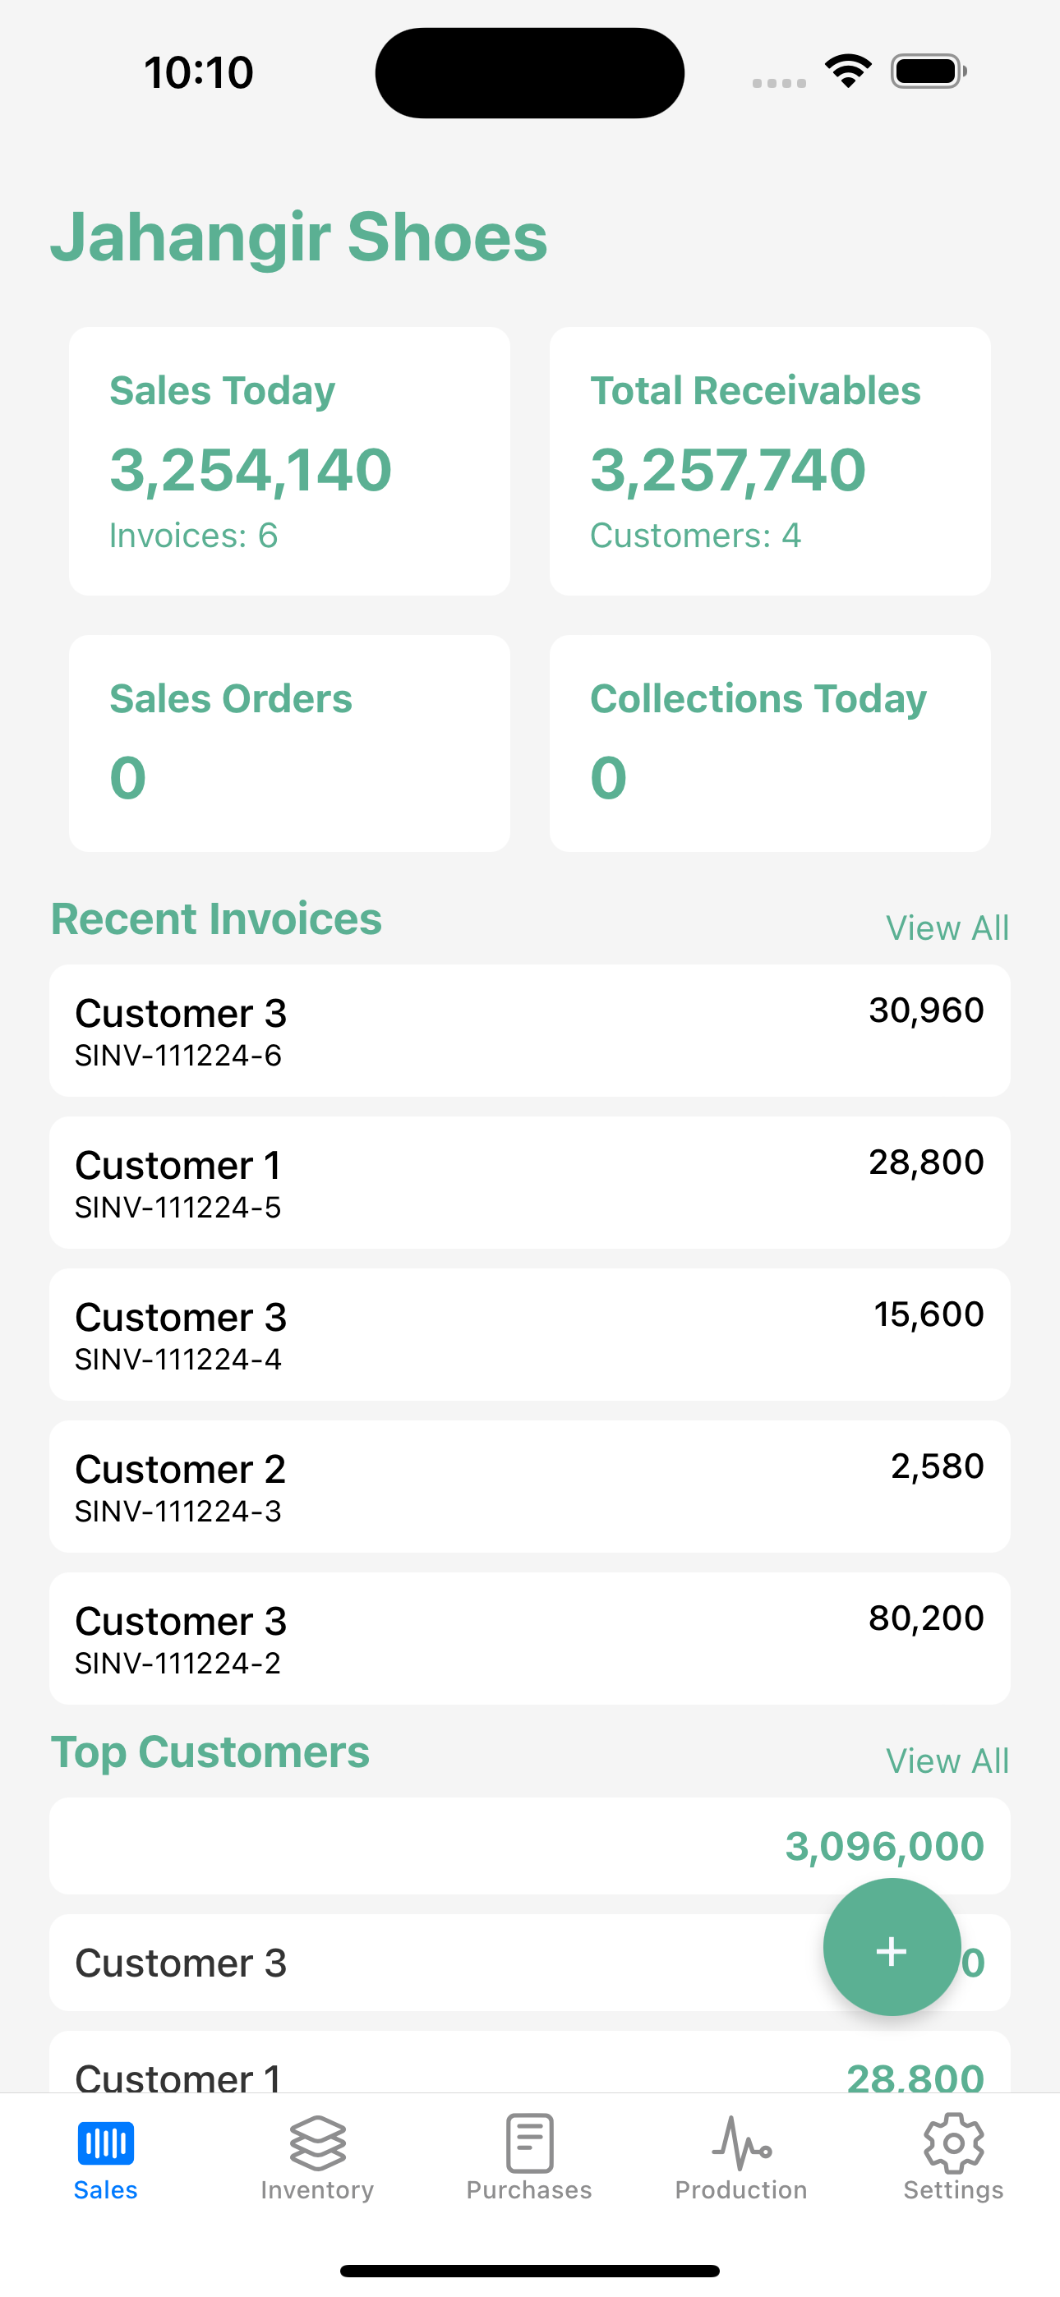Open invoice SINV-111224-4
1060x2297 pixels.
pyautogui.click(x=530, y=1335)
